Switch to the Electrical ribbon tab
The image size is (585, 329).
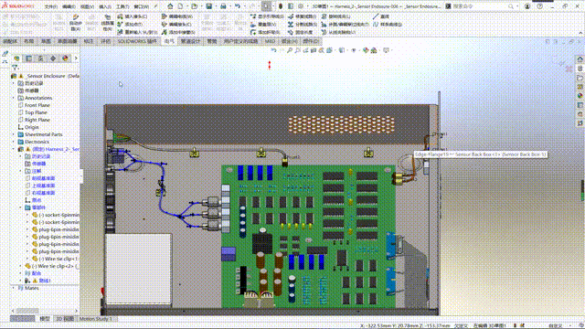click(x=169, y=41)
